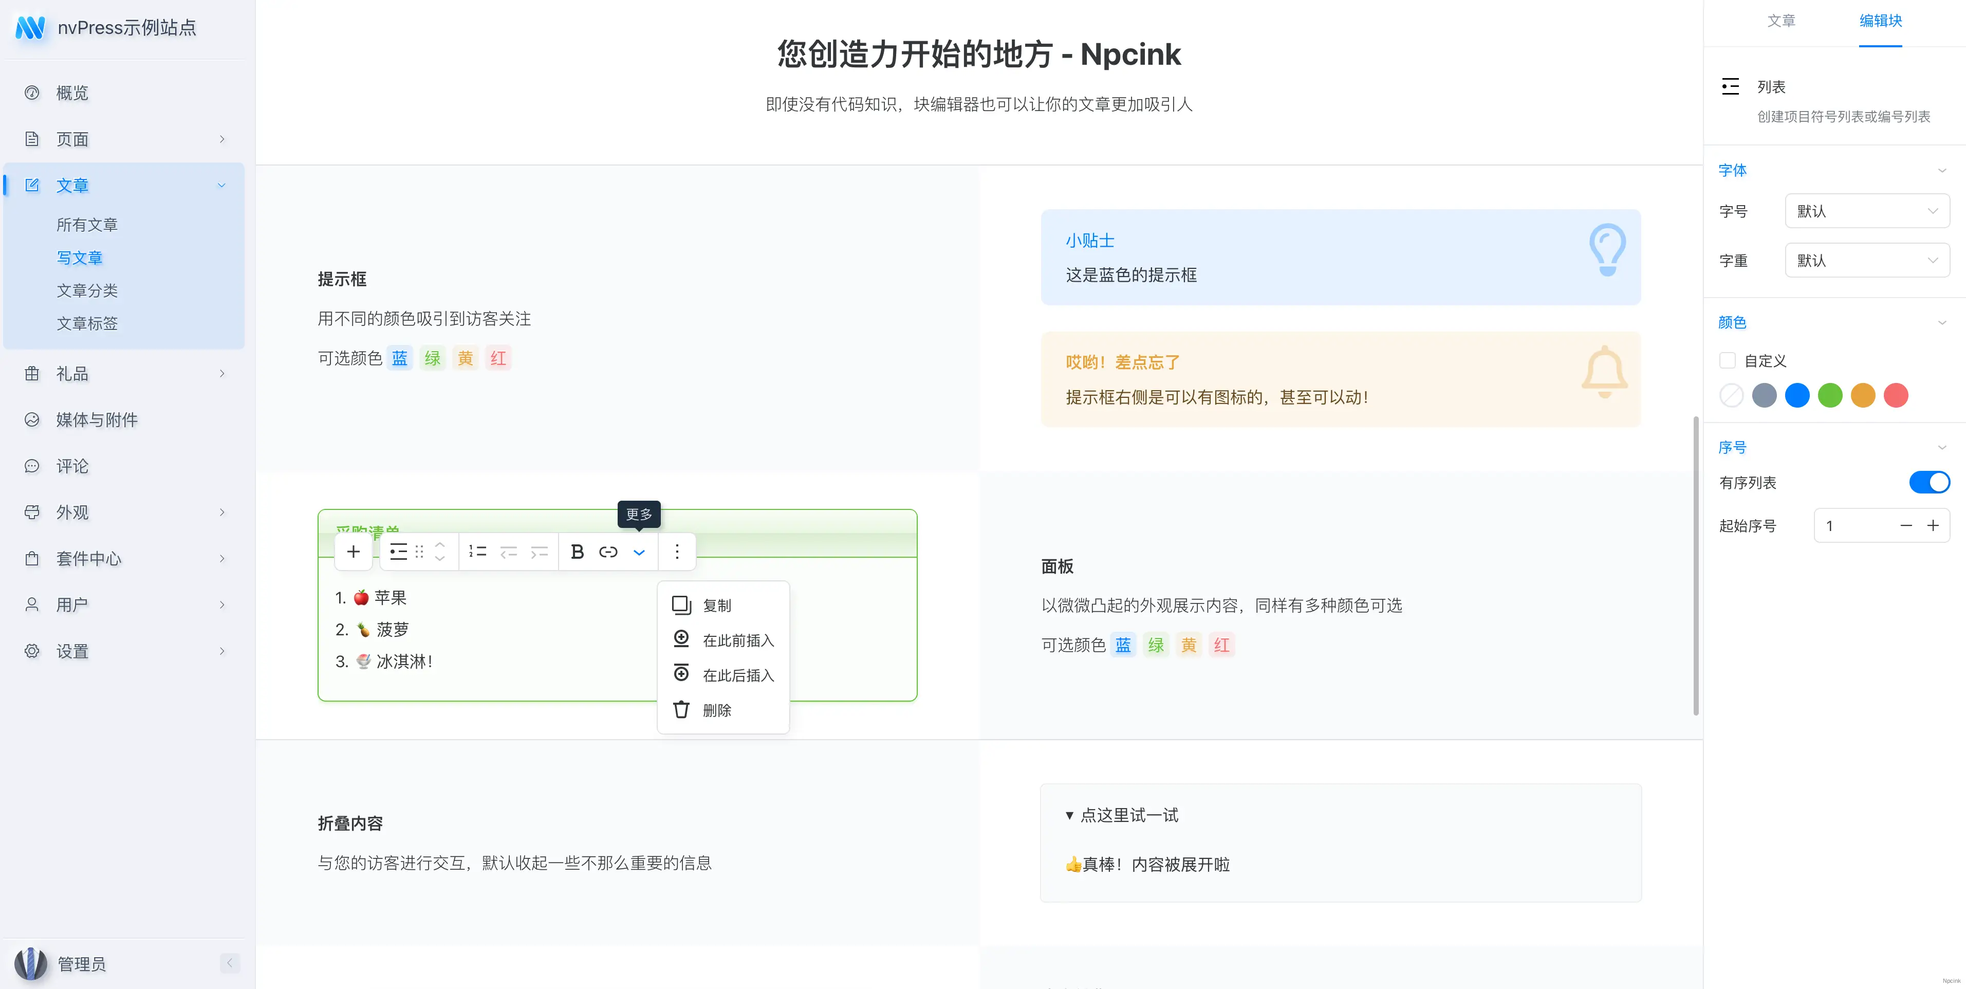Click the outdent list item icon

pos(508,552)
